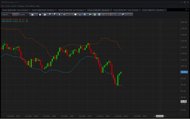Expand the red-green arrow tool dropdown
This screenshot has width=190, height=119.
[114, 15]
